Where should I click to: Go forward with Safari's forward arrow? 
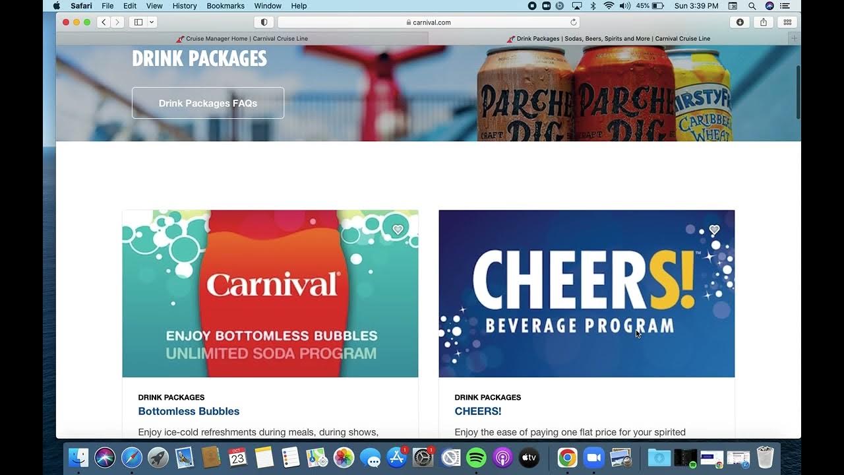pos(117,22)
